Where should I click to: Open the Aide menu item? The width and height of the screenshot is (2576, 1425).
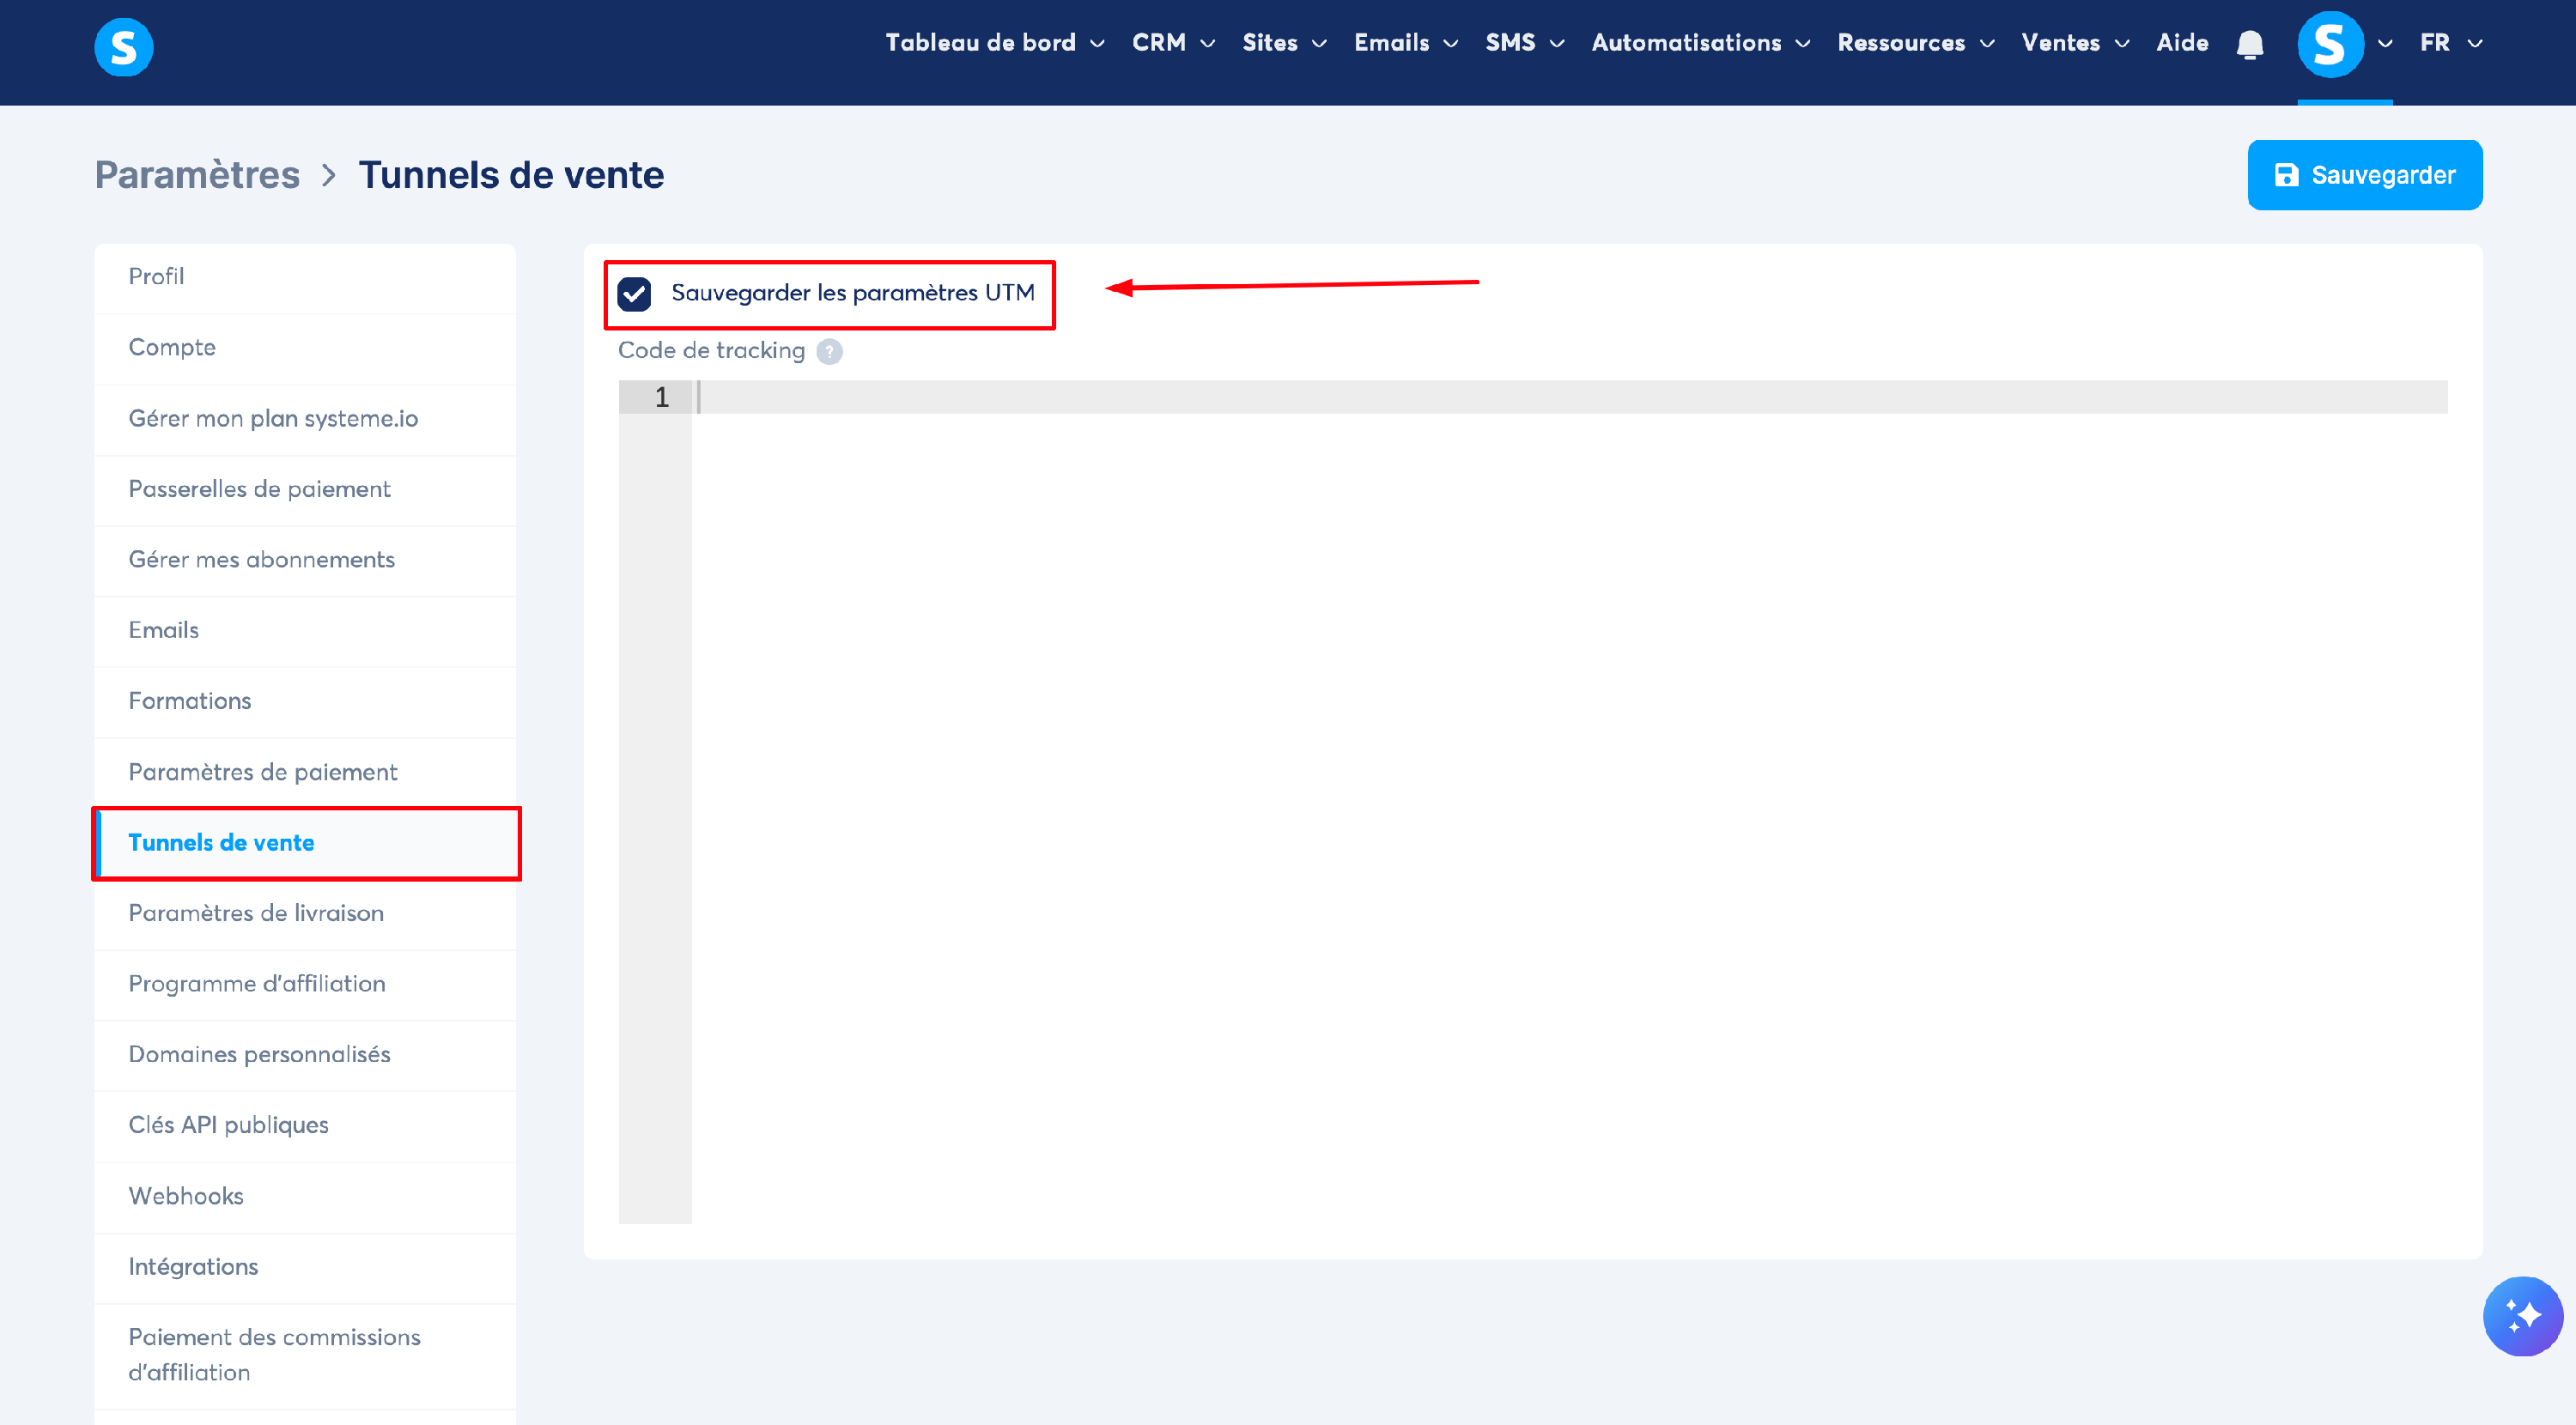point(2181,43)
